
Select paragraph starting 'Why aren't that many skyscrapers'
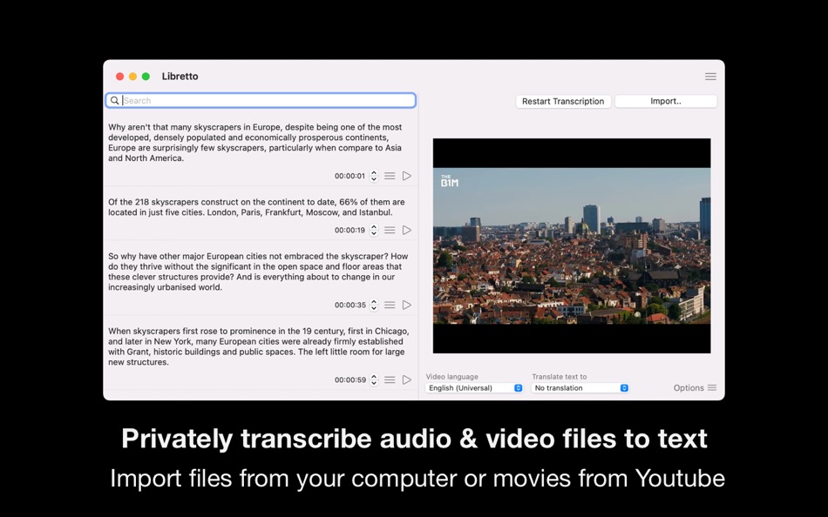pos(255,143)
